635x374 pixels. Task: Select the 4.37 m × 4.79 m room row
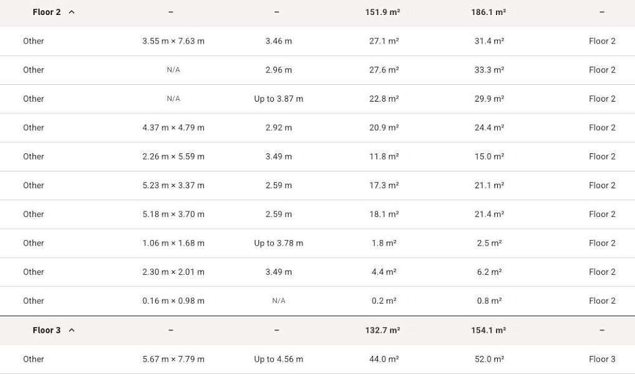pyautogui.click(x=317, y=128)
